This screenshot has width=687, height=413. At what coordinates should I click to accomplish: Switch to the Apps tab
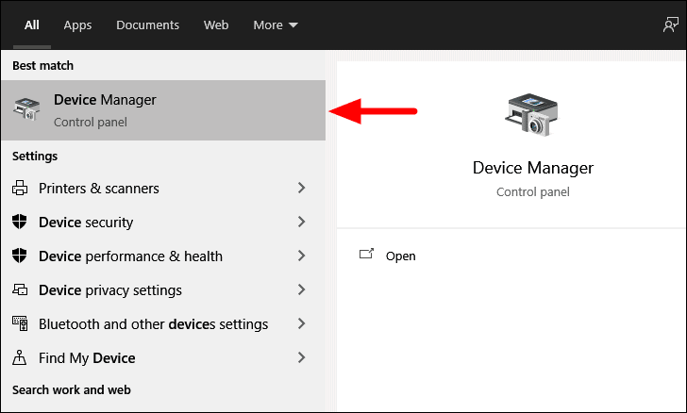coord(77,25)
